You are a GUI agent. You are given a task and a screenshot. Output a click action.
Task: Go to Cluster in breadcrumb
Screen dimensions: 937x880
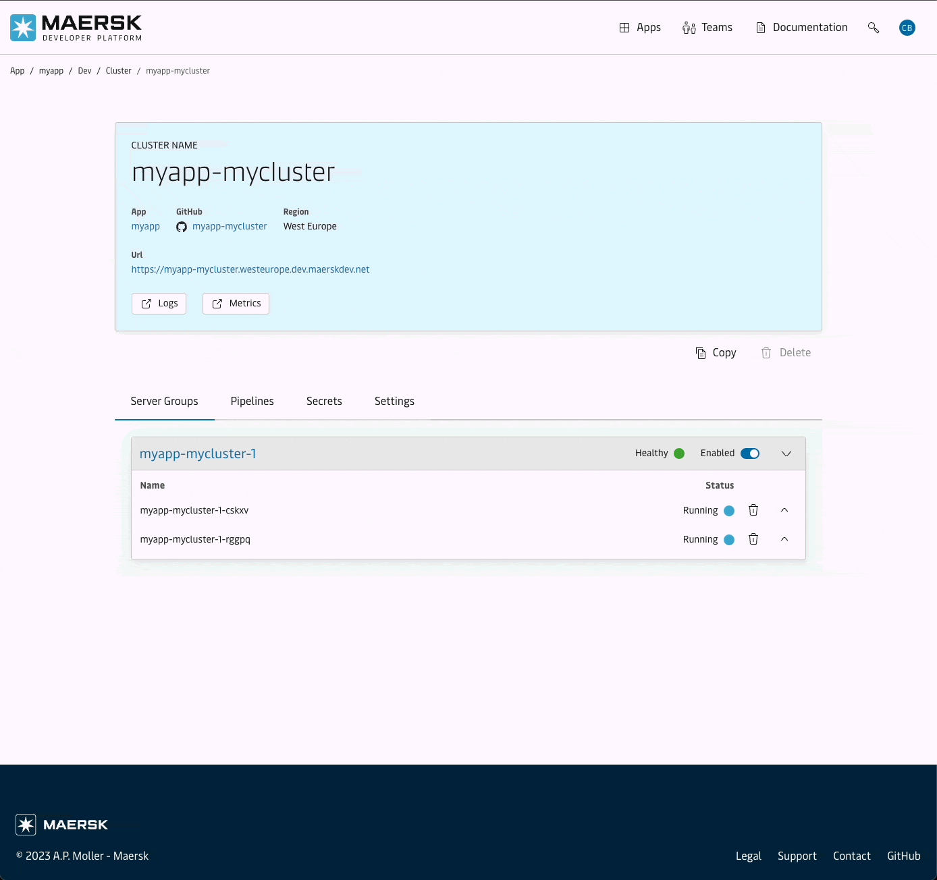119,71
